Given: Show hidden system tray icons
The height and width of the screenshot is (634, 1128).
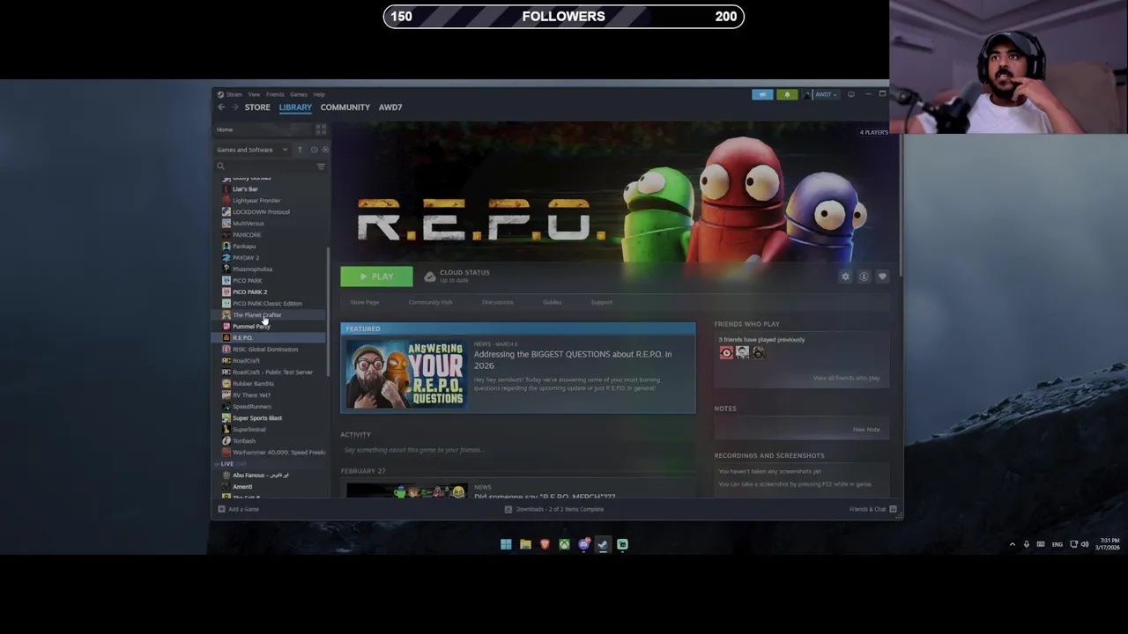Looking at the screenshot, I should click(1012, 544).
